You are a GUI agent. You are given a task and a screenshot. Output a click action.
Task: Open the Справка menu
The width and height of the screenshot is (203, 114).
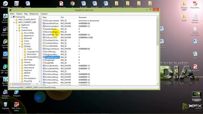point(44,14)
